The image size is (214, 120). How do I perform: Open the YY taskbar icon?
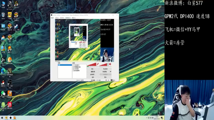point(6,118)
